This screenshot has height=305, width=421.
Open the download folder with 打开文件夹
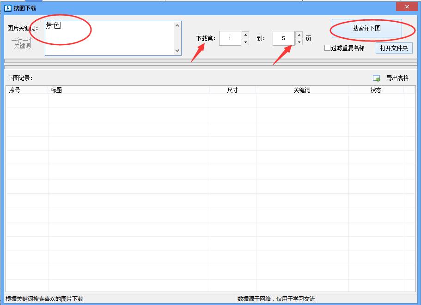click(394, 48)
